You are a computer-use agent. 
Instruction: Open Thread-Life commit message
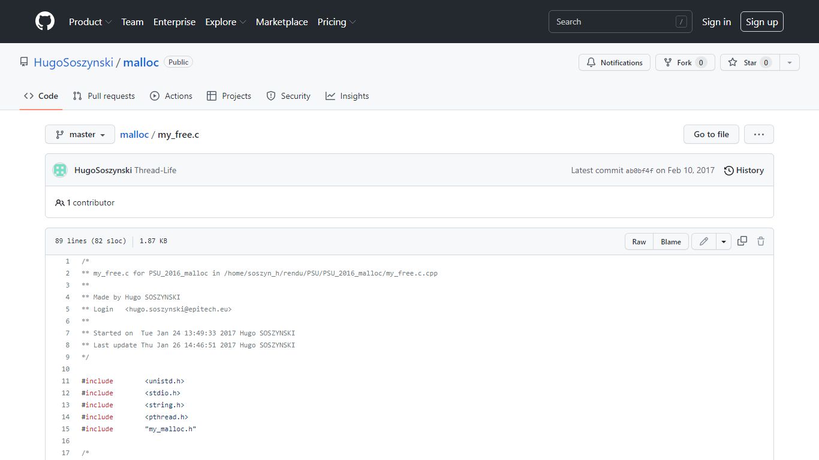pyautogui.click(x=155, y=170)
